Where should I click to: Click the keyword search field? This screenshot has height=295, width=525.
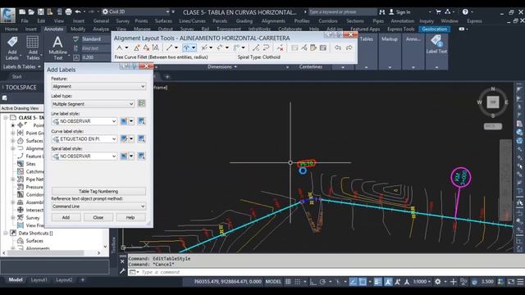click(343, 11)
